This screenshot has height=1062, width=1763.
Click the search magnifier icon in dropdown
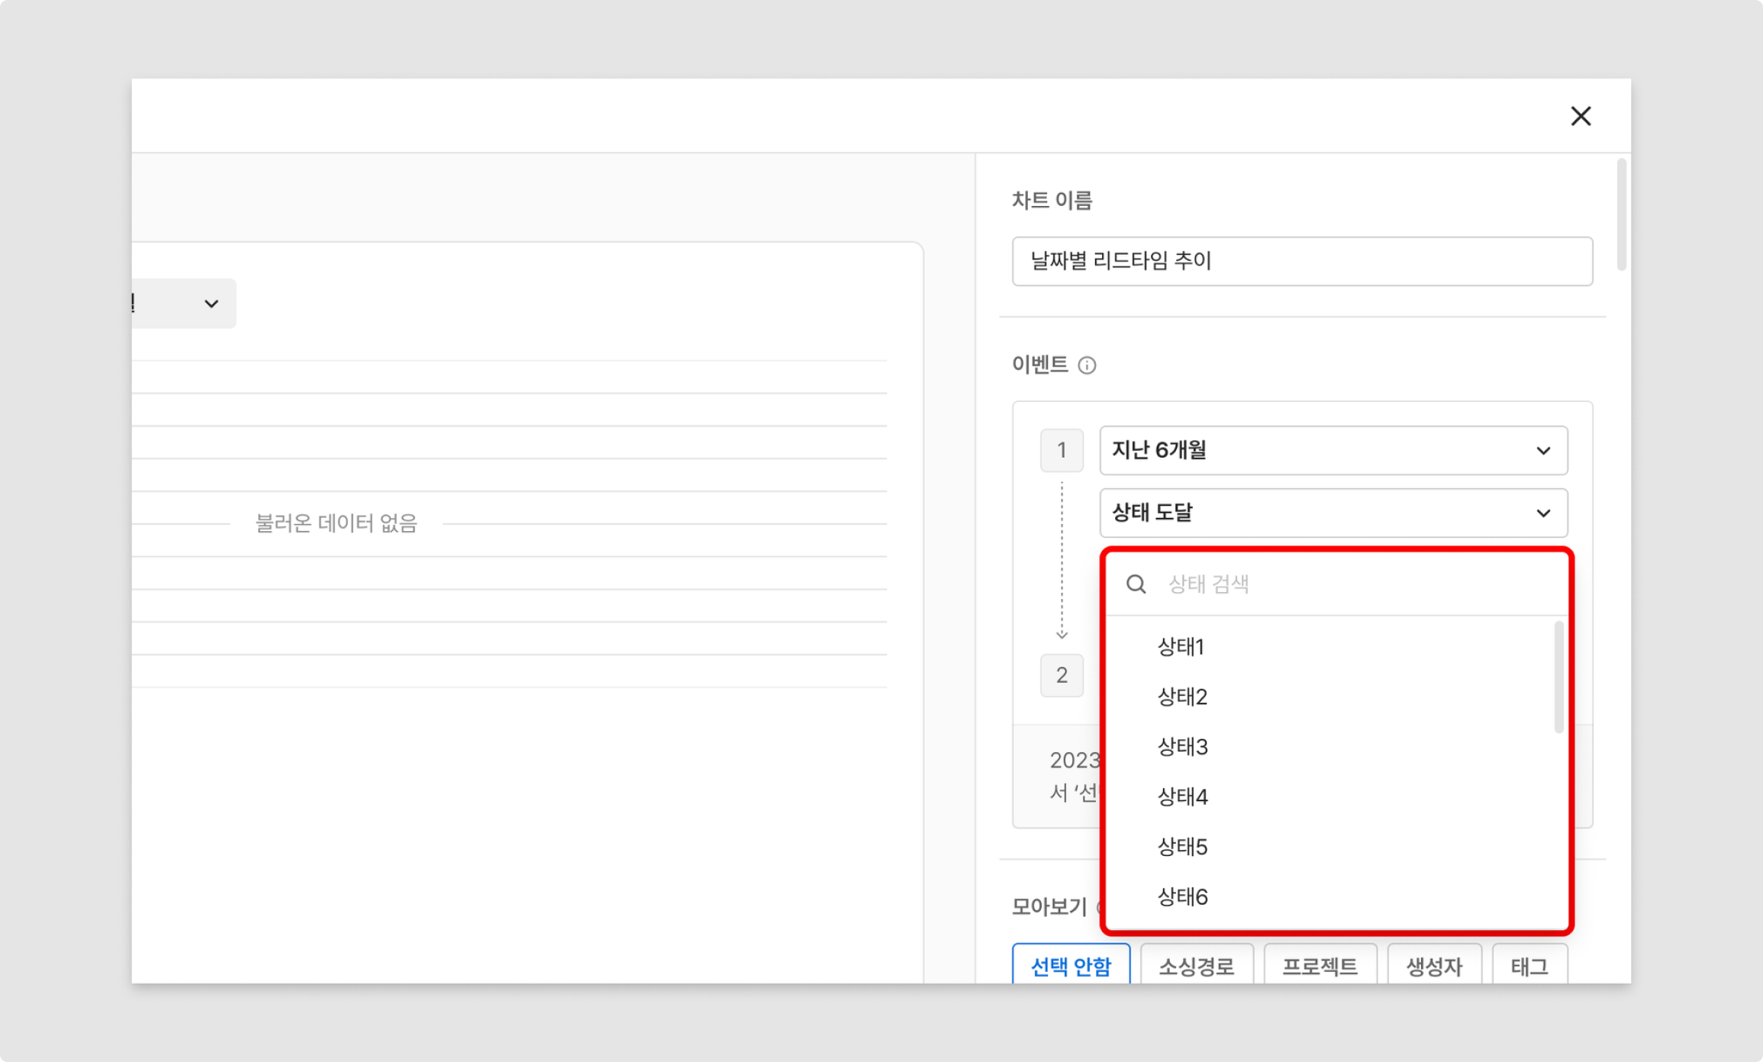click(1136, 584)
